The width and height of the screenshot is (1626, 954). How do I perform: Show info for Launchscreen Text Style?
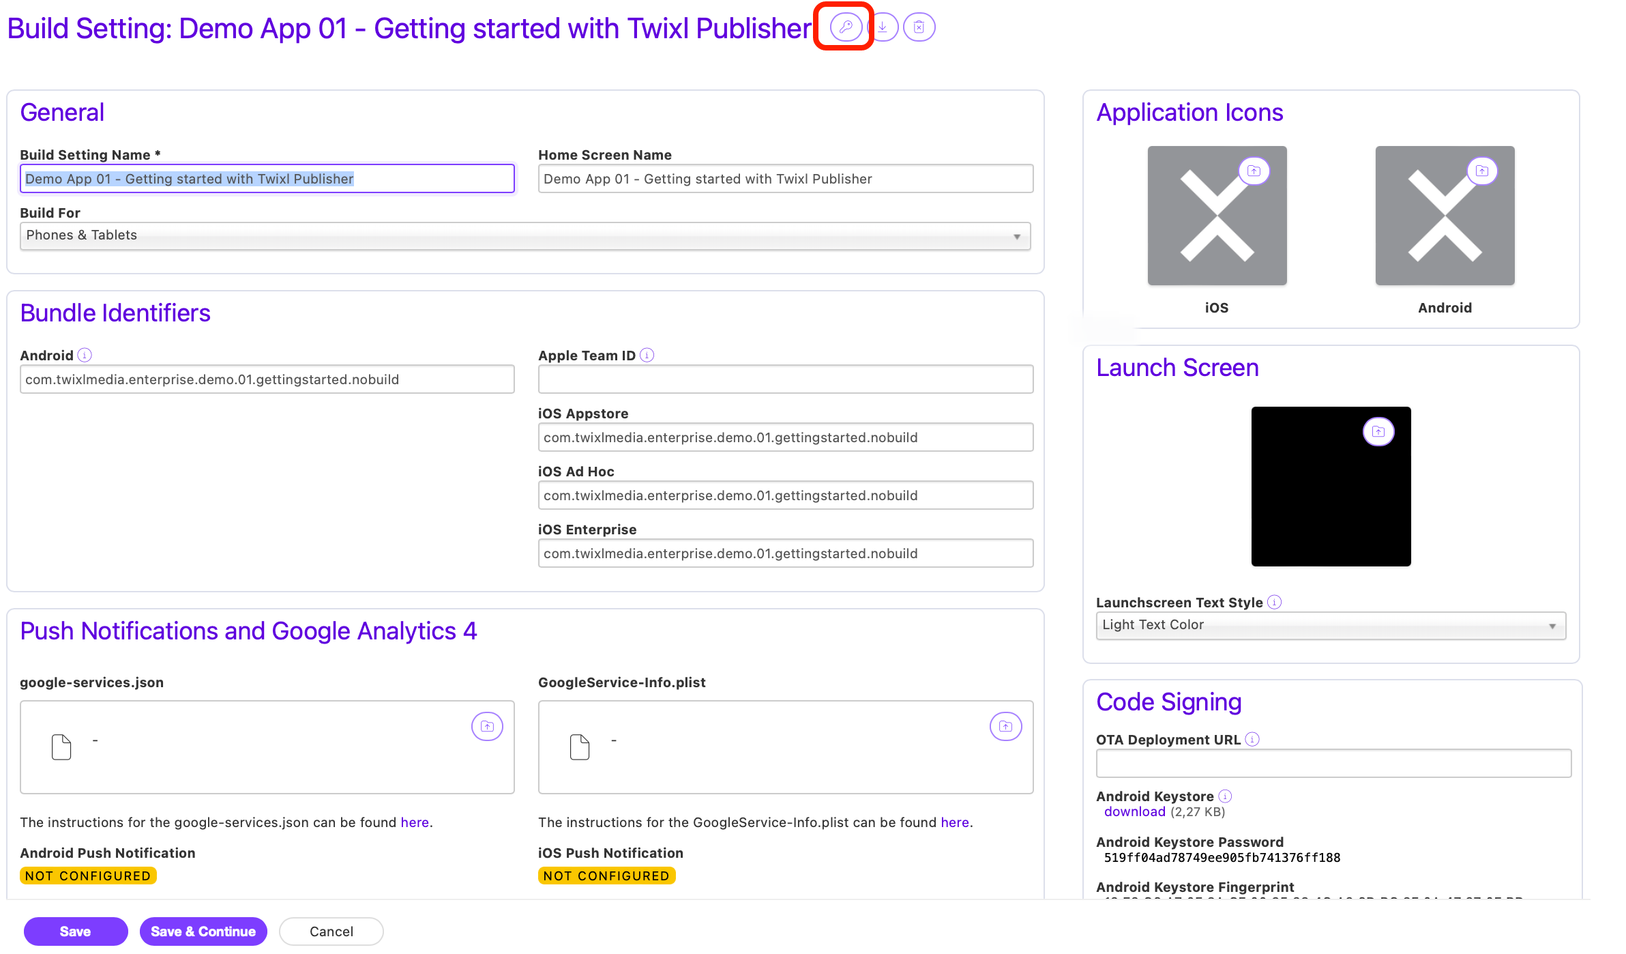click(1274, 602)
